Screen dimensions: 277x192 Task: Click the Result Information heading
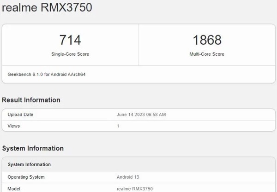click(31, 100)
